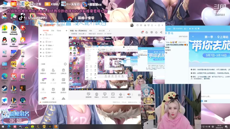
Task: Add a 手机投屏 phone cast source
Action: 105,95
